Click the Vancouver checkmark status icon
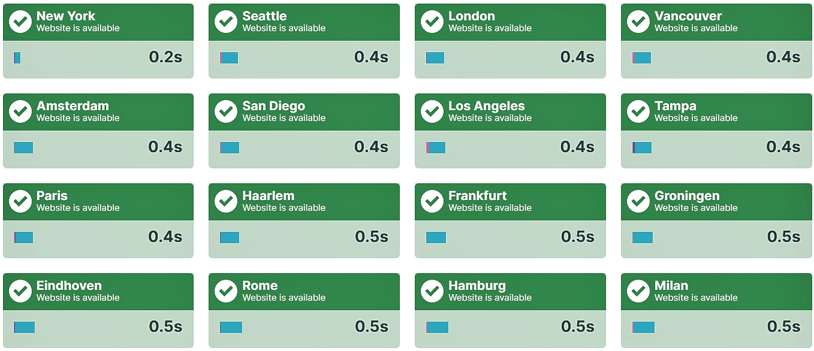 tap(638, 22)
